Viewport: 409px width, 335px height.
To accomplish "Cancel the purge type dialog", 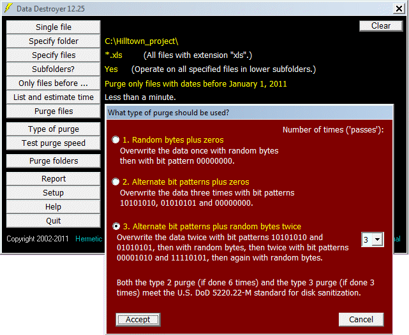I will point(361,320).
